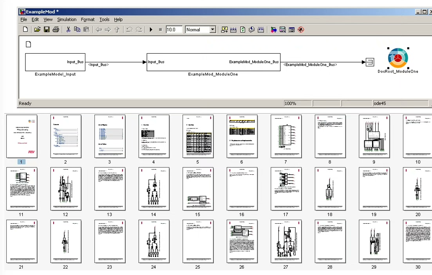Select page 26 thumbnail
Screen dimensions: 432x275
[x=242, y=241]
